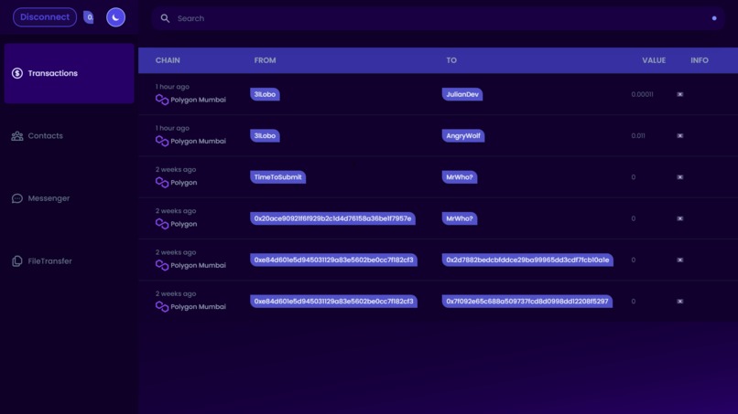Click the Contacts people icon
This screenshot has width=738, height=414.
pos(17,136)
